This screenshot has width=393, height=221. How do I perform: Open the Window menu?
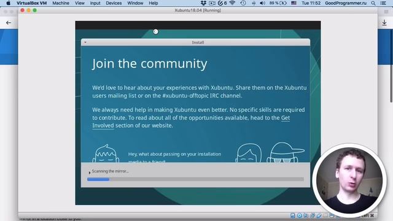click(135, 3)
